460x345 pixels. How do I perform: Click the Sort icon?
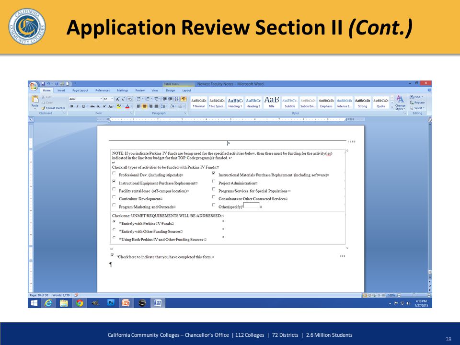point(177,99)
